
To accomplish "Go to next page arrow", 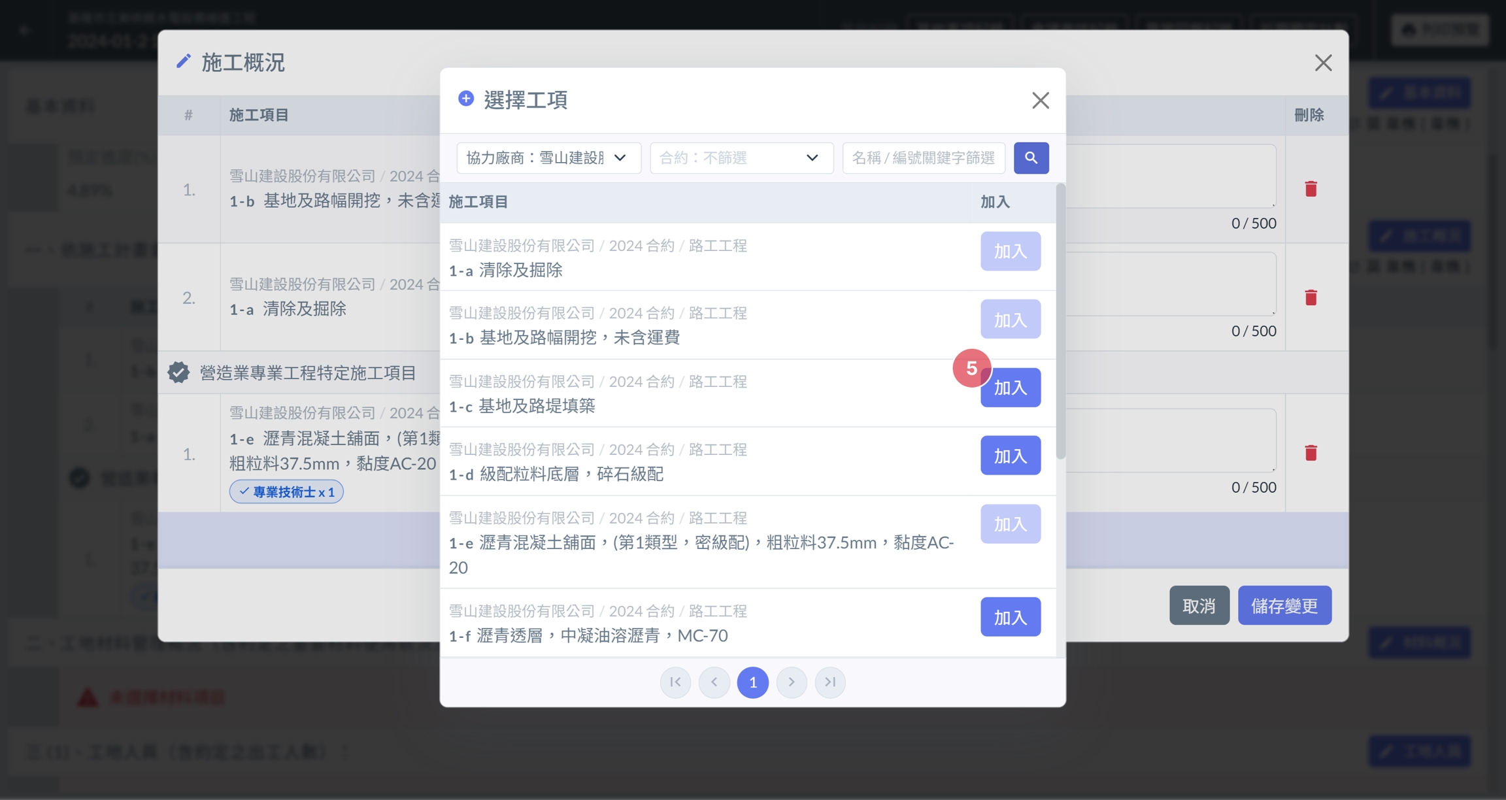I will pos(792,682).
